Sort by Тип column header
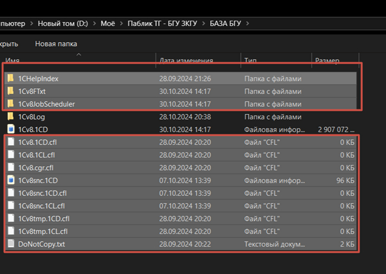 250,60
